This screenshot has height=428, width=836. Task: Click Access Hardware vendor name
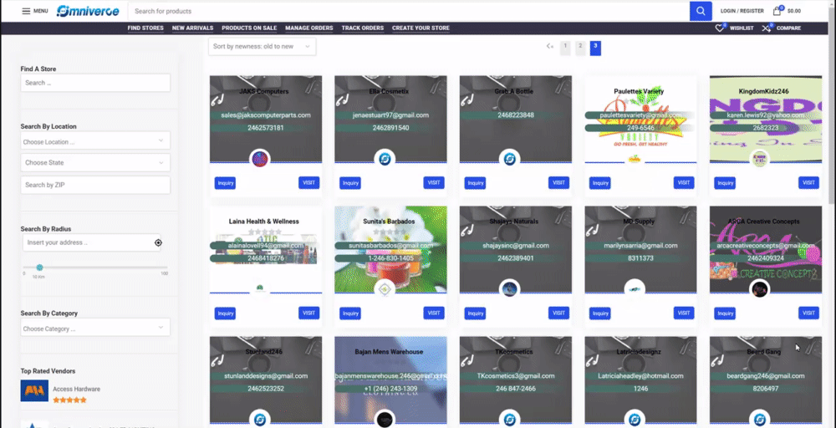[76, 389]
